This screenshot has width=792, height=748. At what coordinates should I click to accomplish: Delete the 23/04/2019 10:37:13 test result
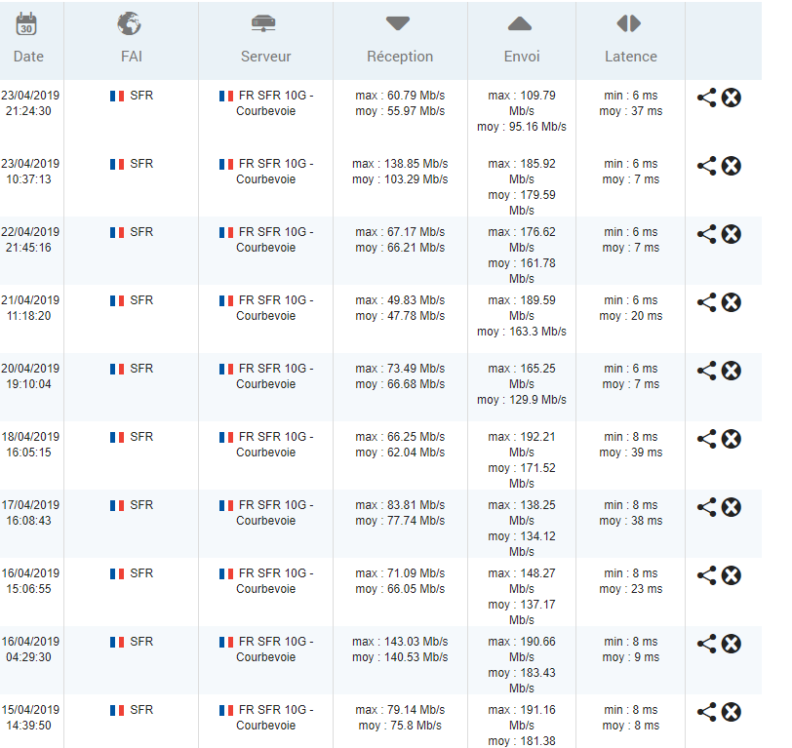(732, 166)
